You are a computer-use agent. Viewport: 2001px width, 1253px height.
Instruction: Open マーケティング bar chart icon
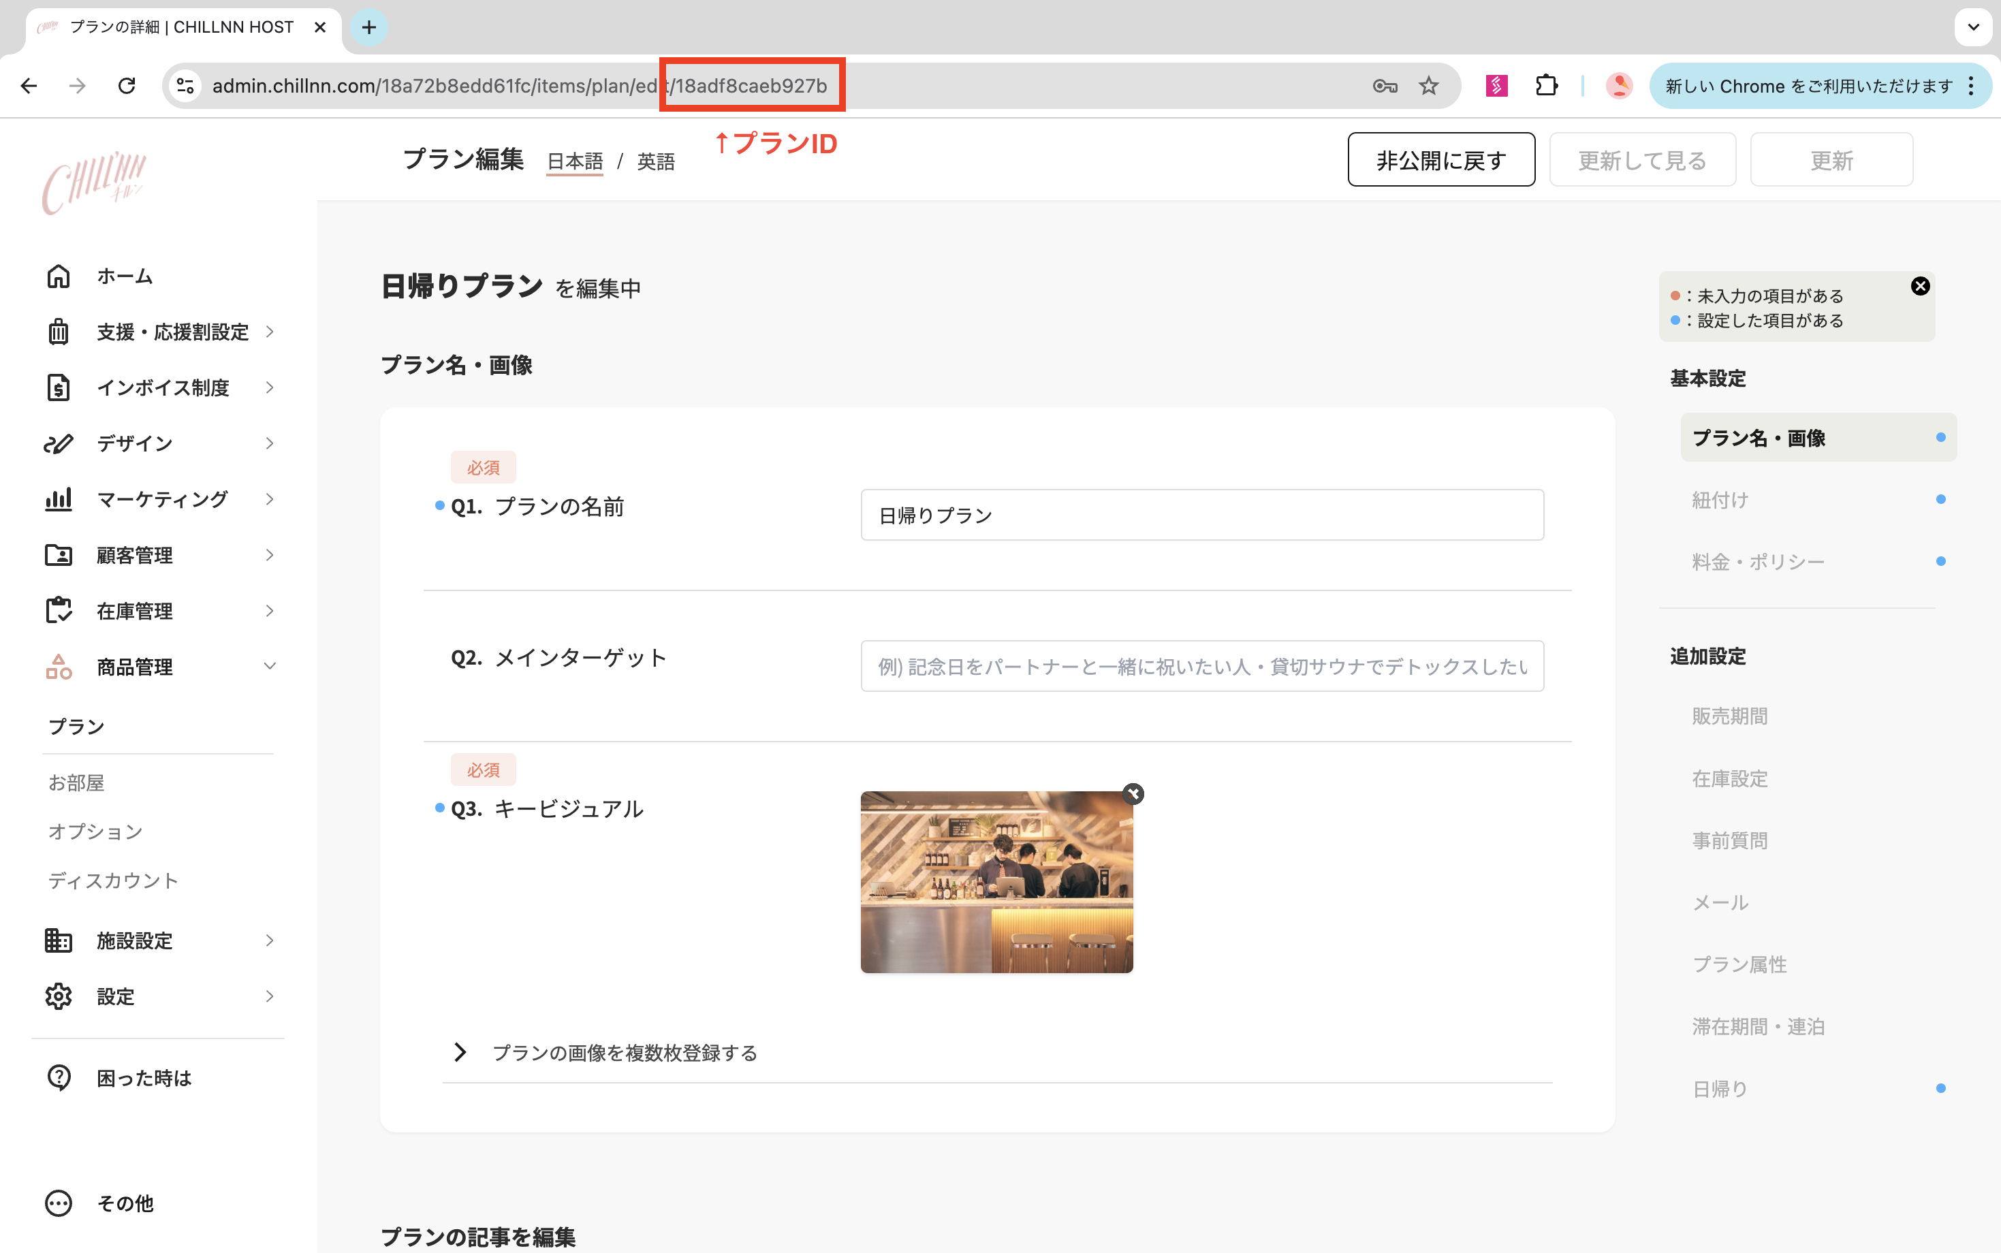pyautogui.click(x=58, y=498)
